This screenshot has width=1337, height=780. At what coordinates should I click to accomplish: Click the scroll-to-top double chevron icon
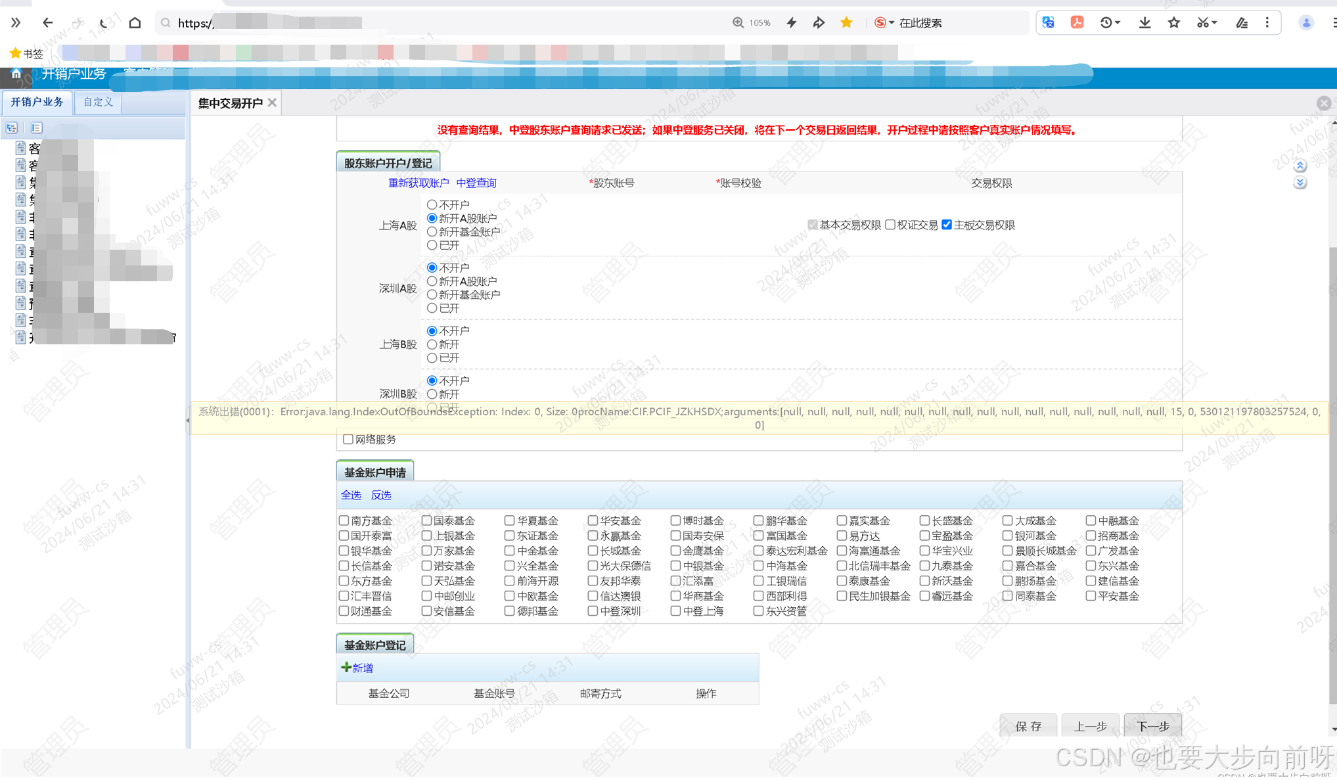click(1300, 166)
